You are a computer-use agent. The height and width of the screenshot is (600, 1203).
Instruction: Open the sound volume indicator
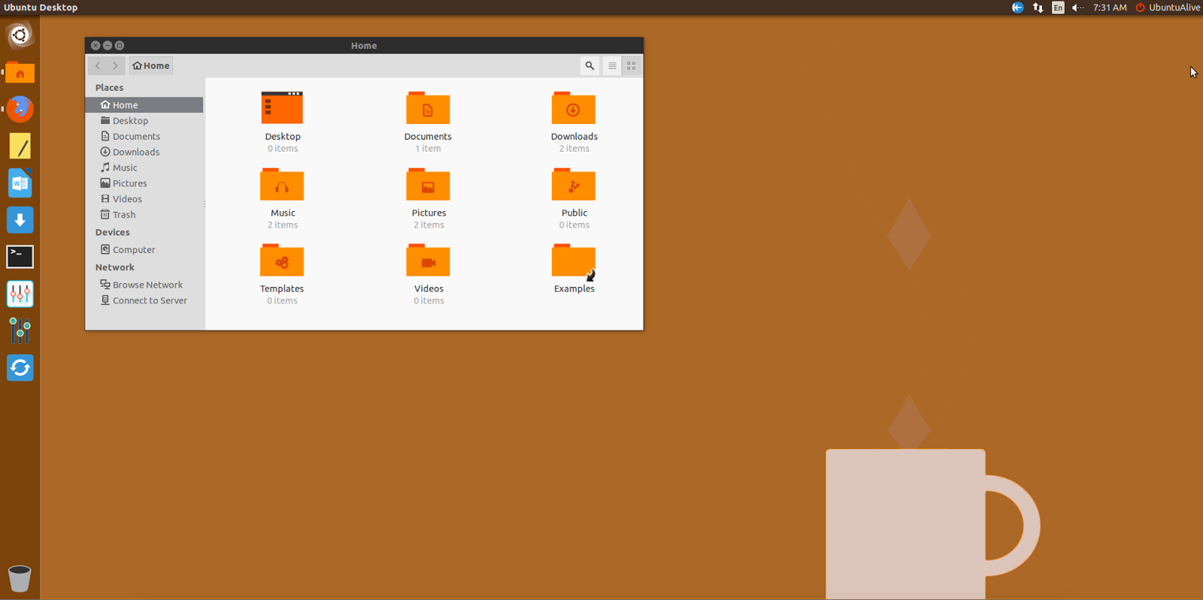[1078, 8]
